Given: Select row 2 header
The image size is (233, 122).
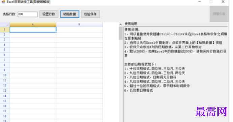Looking at the screenshot, I should tap(5, 35).
